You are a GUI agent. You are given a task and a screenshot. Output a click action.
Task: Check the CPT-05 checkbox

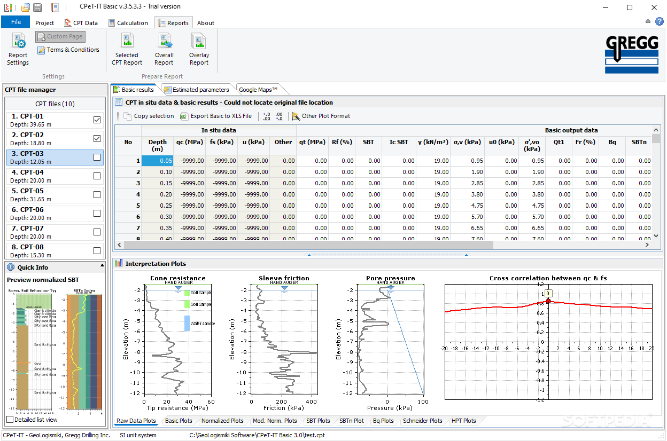pyautogui.click(x=97, y=195)
